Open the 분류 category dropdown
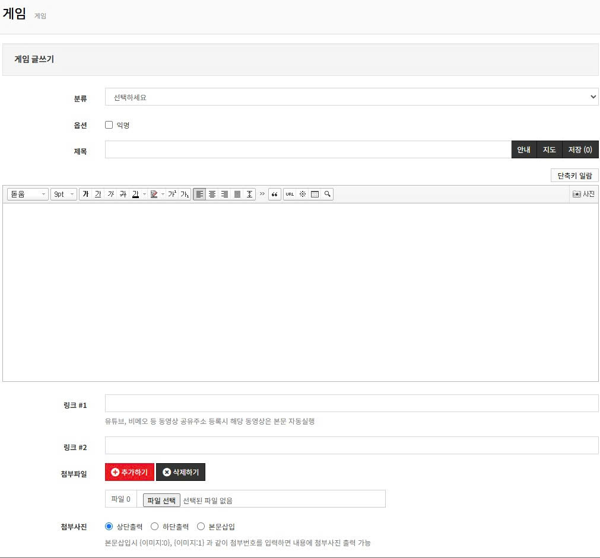The width and height of the screenshot is (600, 558). coord(351,97)
